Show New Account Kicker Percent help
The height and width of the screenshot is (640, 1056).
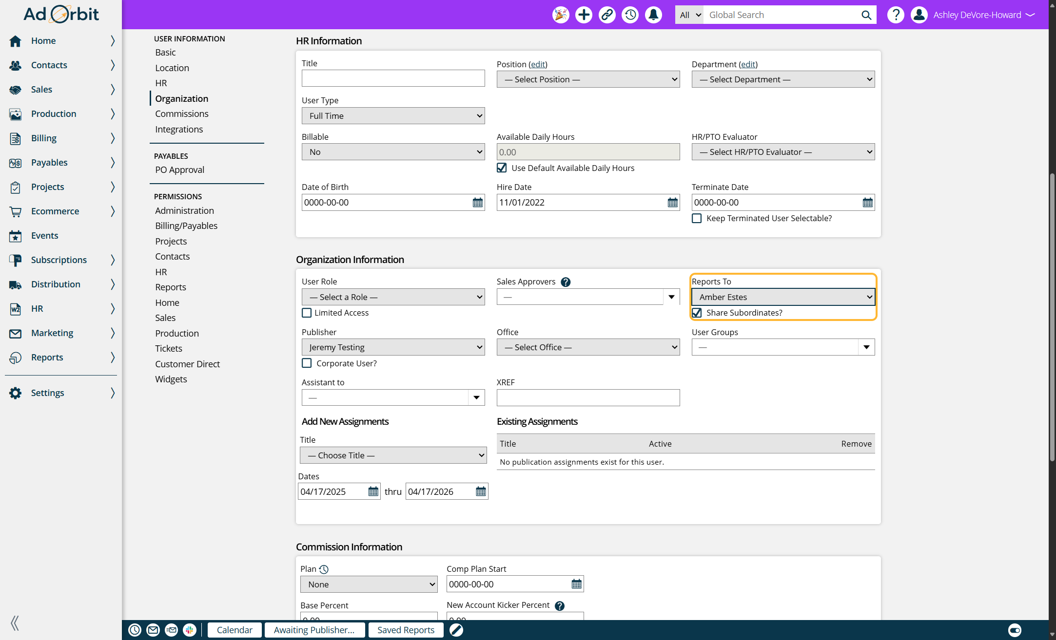[x=560, y=605]
